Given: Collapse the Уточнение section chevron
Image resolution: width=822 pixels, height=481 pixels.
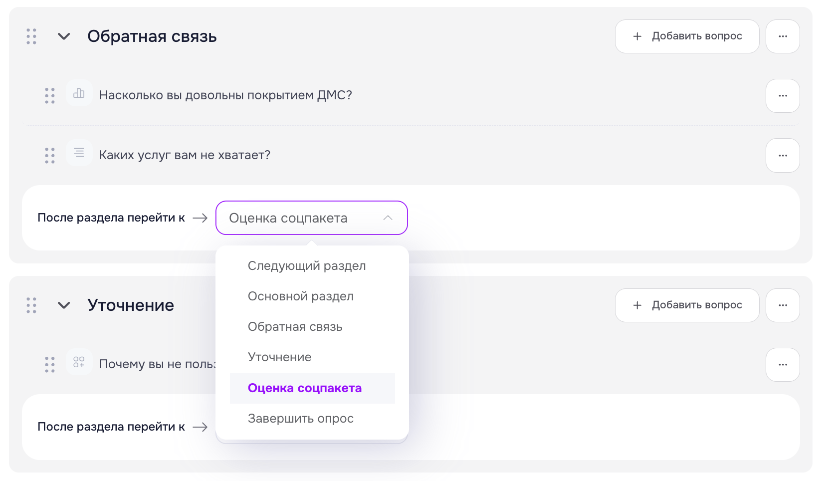Looking at the screenshot, I should pos(64,305).
